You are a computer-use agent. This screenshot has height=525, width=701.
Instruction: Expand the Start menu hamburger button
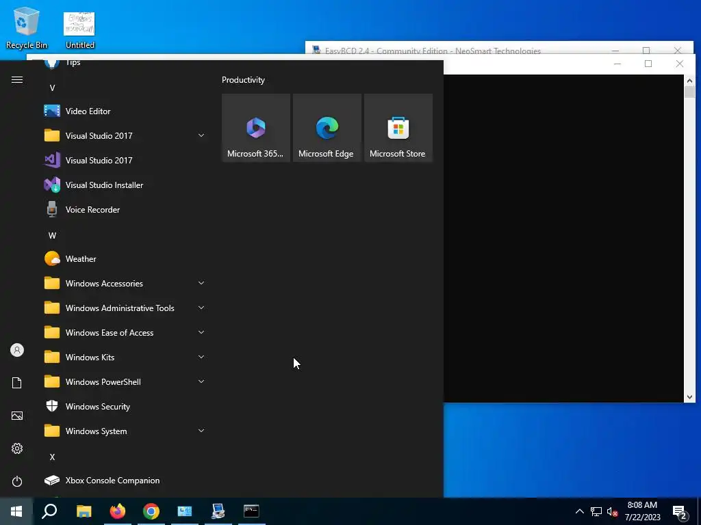17,80
